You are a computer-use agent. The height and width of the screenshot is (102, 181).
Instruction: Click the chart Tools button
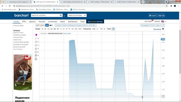(x=64, y=25)
